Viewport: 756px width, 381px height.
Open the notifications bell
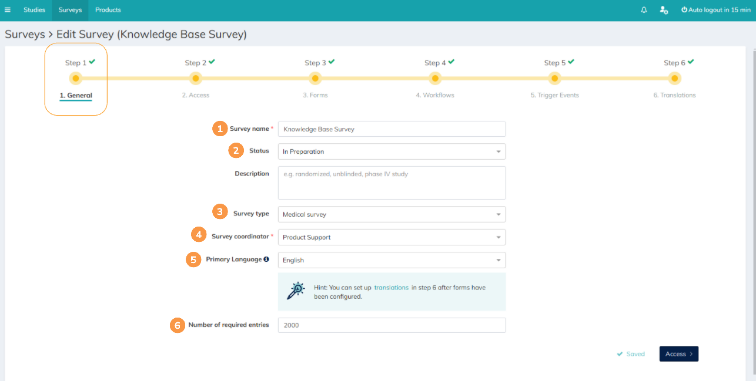tap(644, 10)
